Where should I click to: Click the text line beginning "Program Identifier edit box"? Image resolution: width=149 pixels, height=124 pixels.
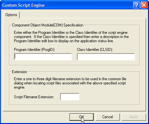tap(64, 41)
